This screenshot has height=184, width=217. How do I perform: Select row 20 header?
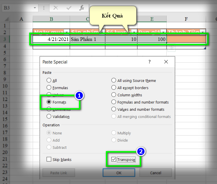tap(5, 152)
